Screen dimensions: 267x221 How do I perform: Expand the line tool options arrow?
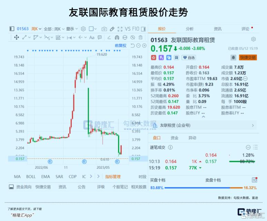click(x=29, y=37)
